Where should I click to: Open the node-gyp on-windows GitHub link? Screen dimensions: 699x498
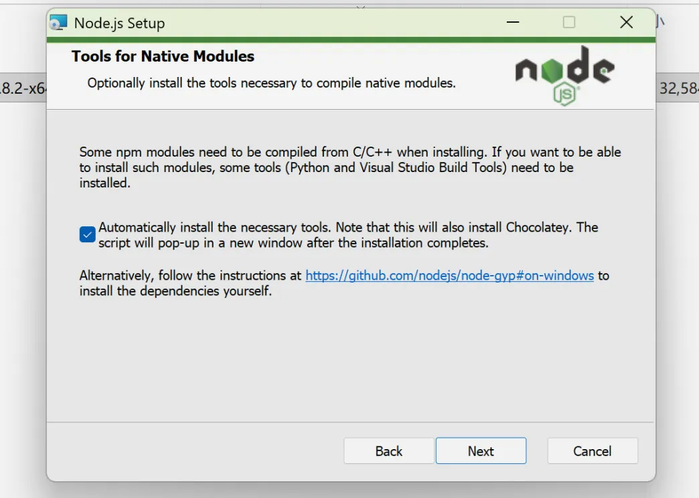coord(449,276)
